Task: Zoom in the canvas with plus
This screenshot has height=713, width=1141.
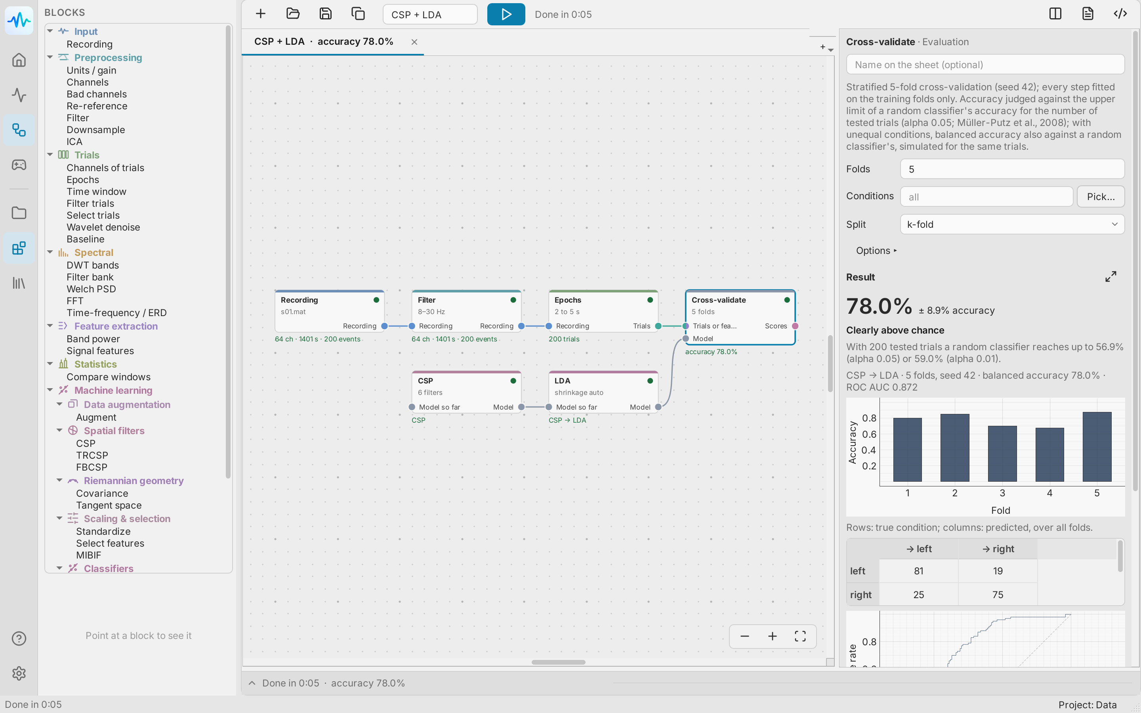Action: 772,636
